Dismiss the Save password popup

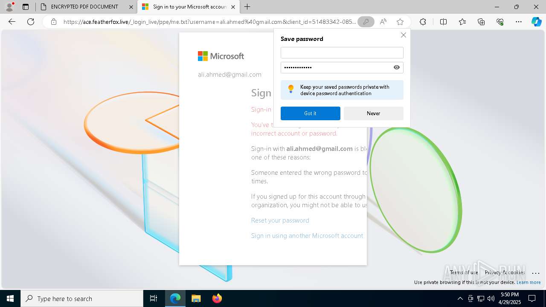tap(403, 35)
